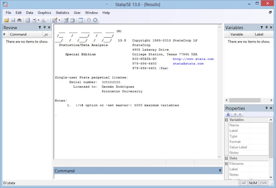Open the Graph toolbar dropdown arrow
Image resolution: width=276 pixels, height=188 pixels.
click(48, 20)
